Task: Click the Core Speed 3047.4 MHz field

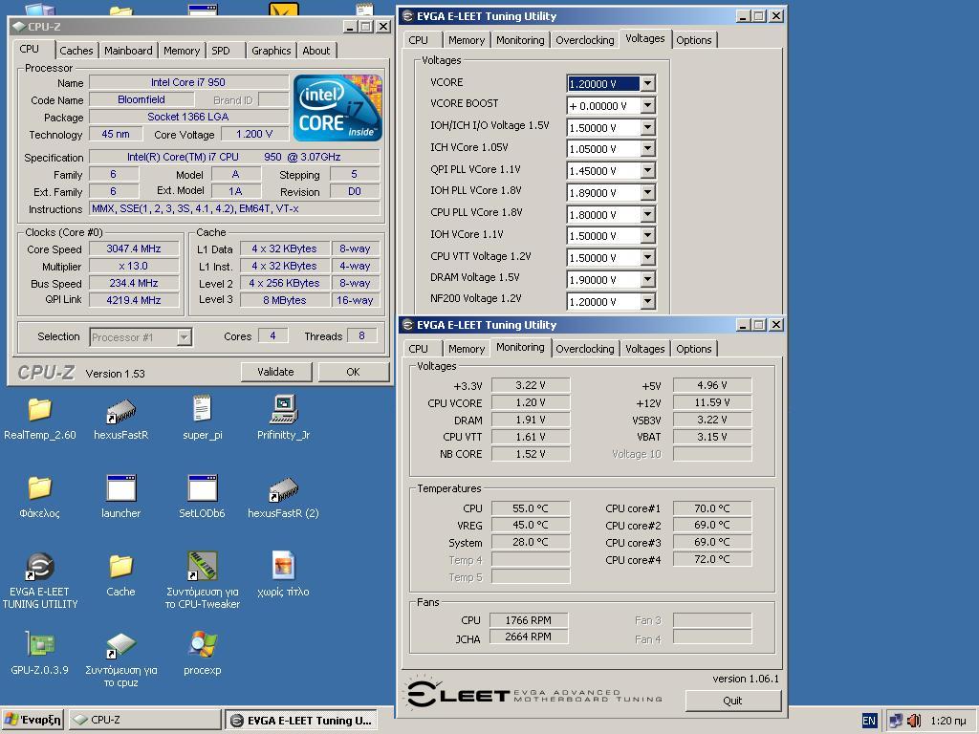Action: (x=134, y=248)
